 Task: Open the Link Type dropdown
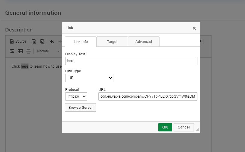(89, 78)
